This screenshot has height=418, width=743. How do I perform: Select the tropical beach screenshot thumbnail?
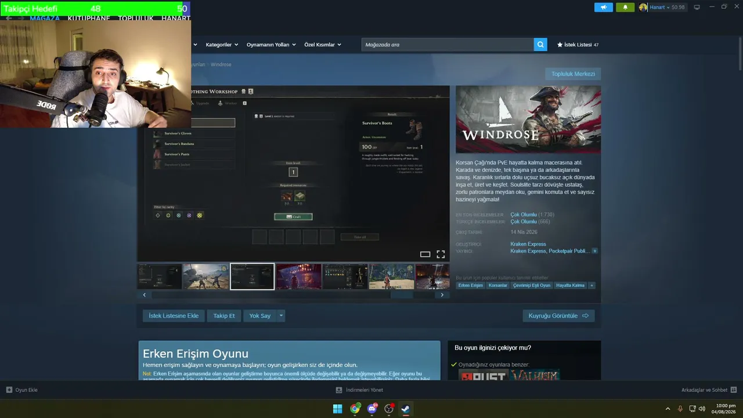point(392,276)
